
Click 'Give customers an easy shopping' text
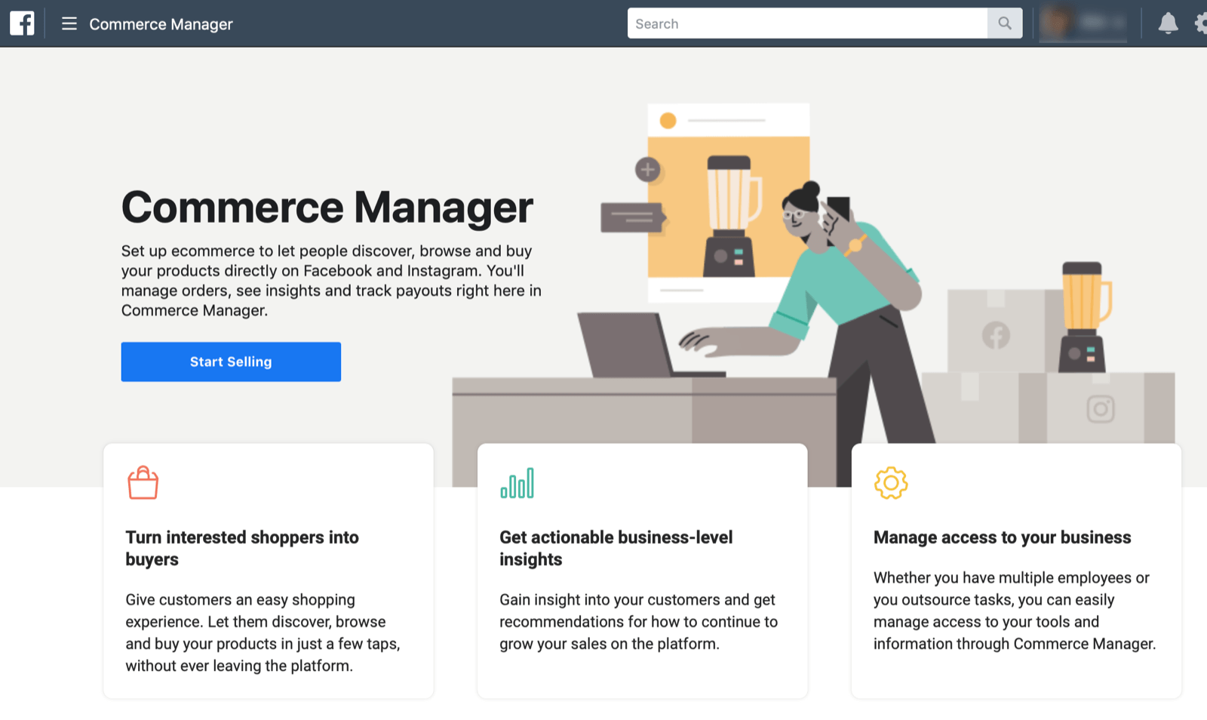pos(263,632)
